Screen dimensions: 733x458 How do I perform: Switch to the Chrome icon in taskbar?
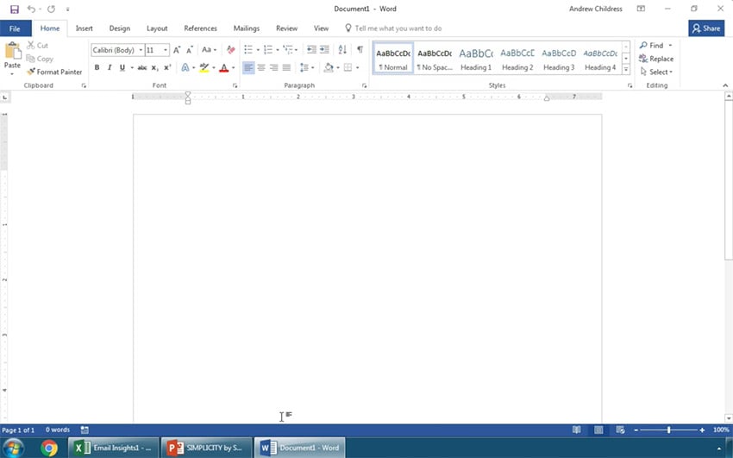pos(49,448)
